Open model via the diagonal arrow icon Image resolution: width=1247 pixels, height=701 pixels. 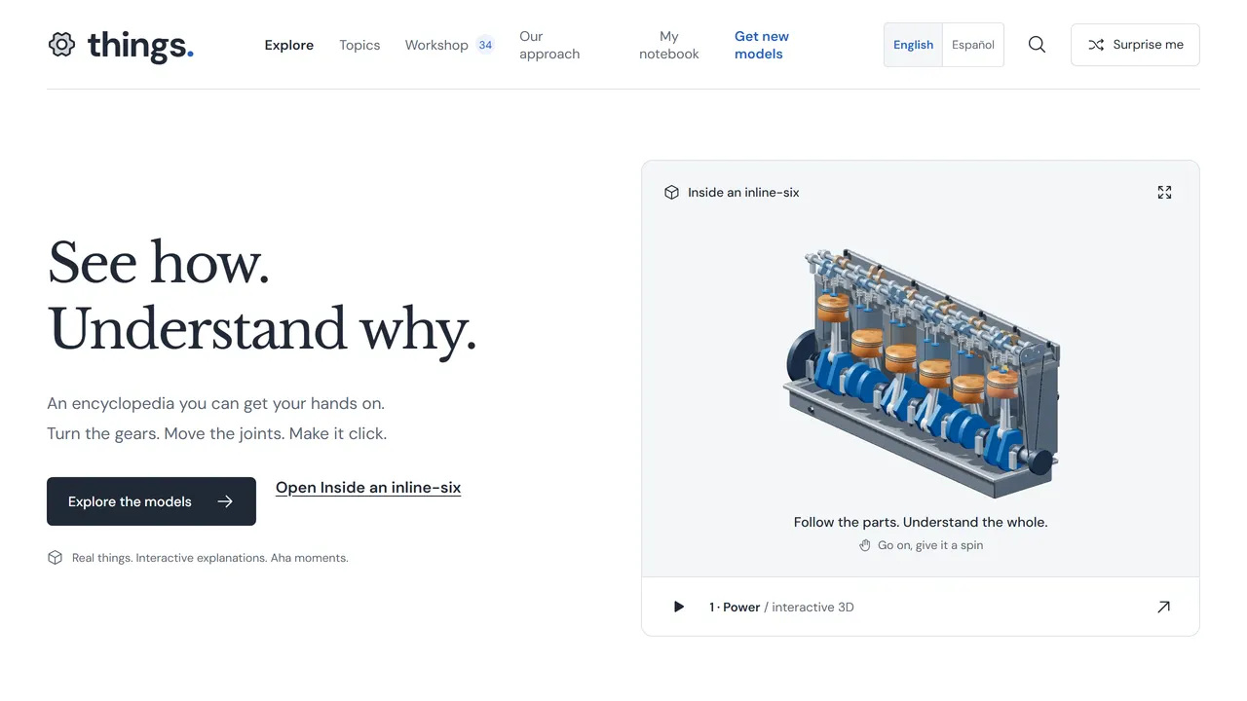[x=1163, y=607]
